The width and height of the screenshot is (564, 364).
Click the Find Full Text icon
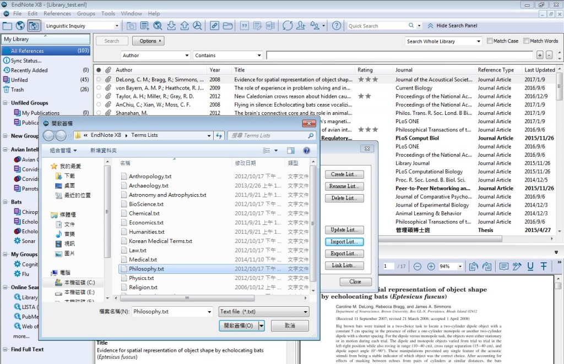tap(197, 26)
